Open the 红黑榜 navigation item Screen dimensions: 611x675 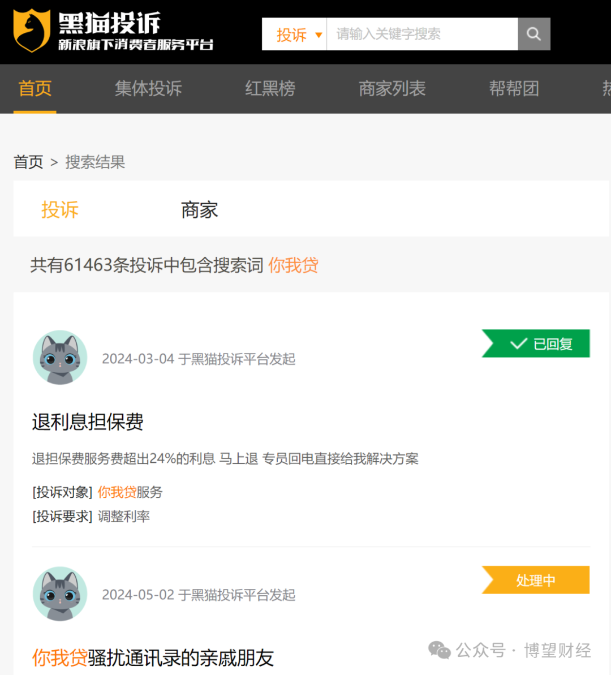point(270,89)
